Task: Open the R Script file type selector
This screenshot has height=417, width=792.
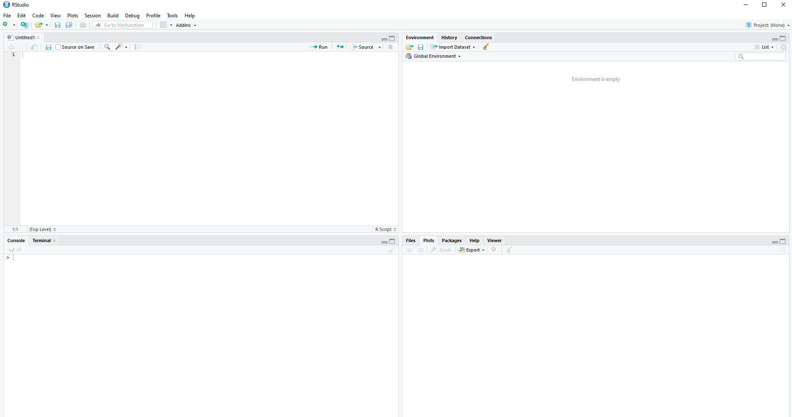Action: pyautogui.click(x=386, y=229)
